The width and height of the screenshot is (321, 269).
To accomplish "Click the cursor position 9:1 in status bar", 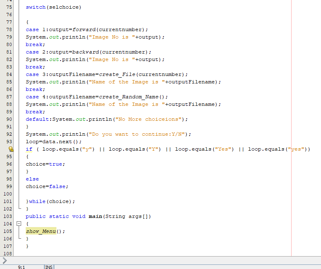I will point(21,267).
